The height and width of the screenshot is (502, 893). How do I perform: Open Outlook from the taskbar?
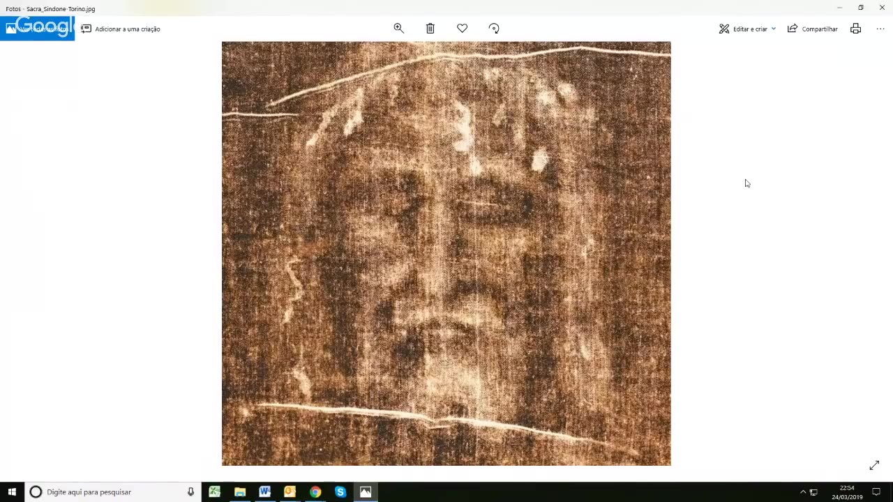pos(290,492)
